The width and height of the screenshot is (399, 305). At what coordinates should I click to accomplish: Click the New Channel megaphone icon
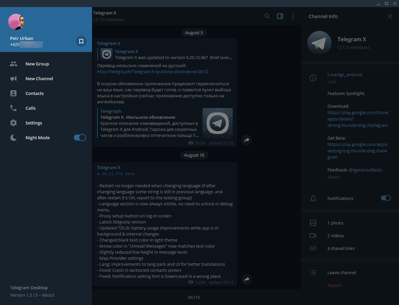[13, 78]
